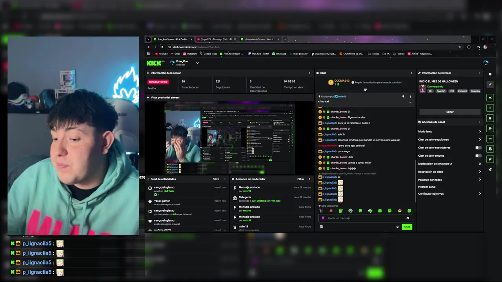502x282 pixels.
Task: Open new browser tab with plus button
Action: [x=285, y=39]
